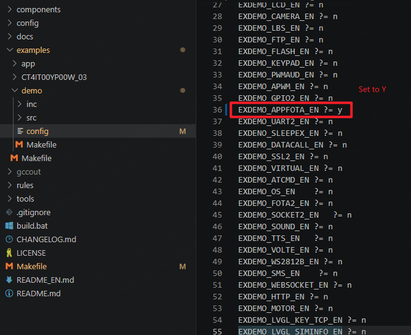Viewport: 411px width, 335px height.
Task: Click line 36 EXDEMO_APPFOTA_EN setting
Action: (290, 110)
